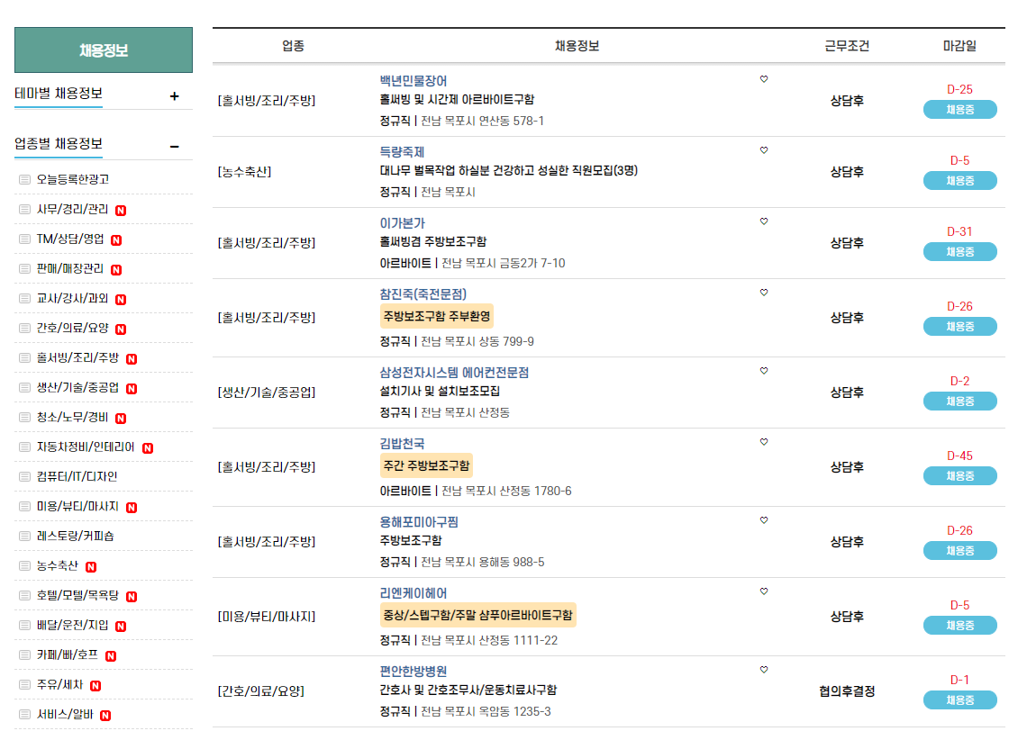Click the 마감일 column header
Screen dimensions: 1018x731
[x=959, y=46]
